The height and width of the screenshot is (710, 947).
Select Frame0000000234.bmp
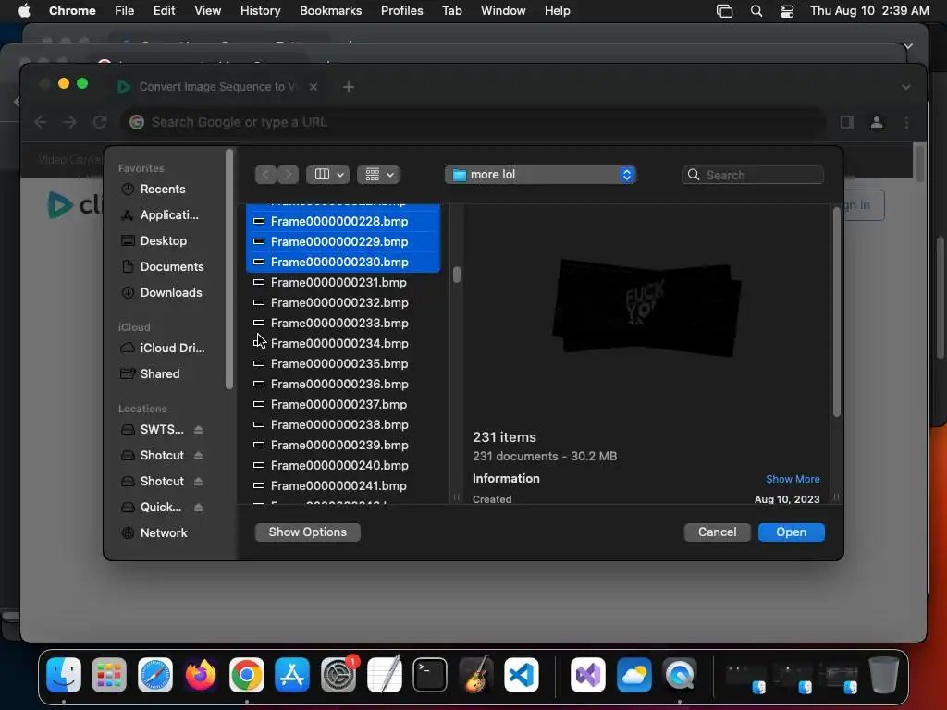coord(342,344)
